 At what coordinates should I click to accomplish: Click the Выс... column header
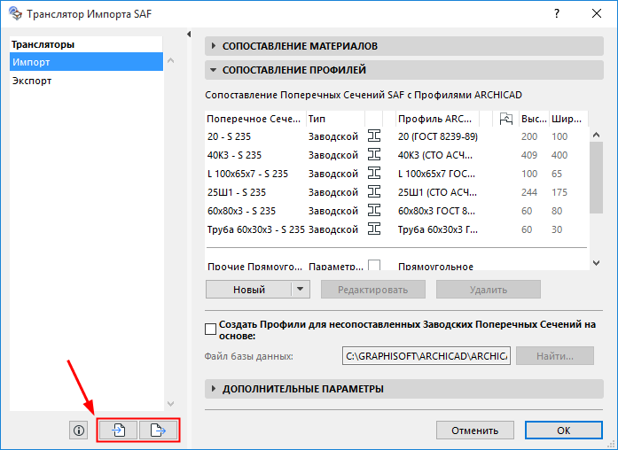[x=534, y=119]
